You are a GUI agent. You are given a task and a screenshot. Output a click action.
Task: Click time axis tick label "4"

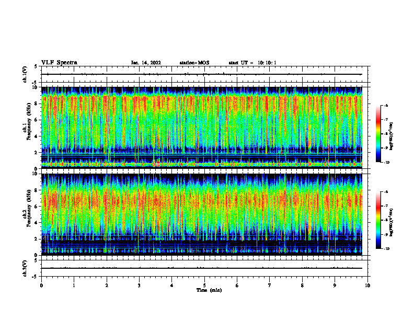click(x=172, y=285)
